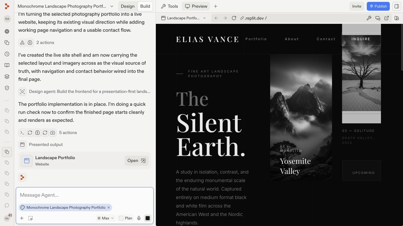
Task: Expand the 5 actions group
Action: pyautogui.click(x=68, y=133)
